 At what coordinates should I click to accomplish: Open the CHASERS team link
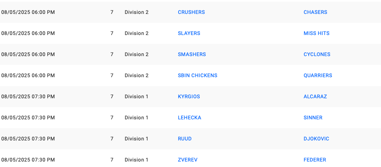(315, 12)
